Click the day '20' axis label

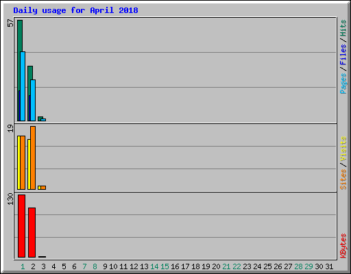tap(216, 266)
